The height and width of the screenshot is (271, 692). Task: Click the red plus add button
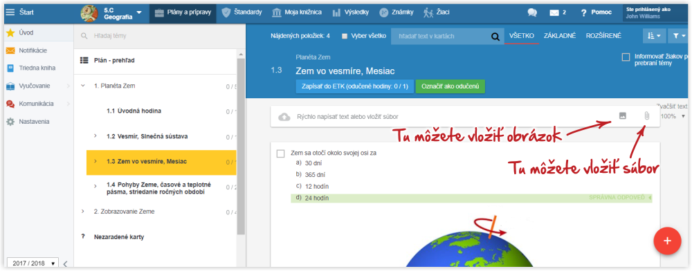click(x=667, y=241)
